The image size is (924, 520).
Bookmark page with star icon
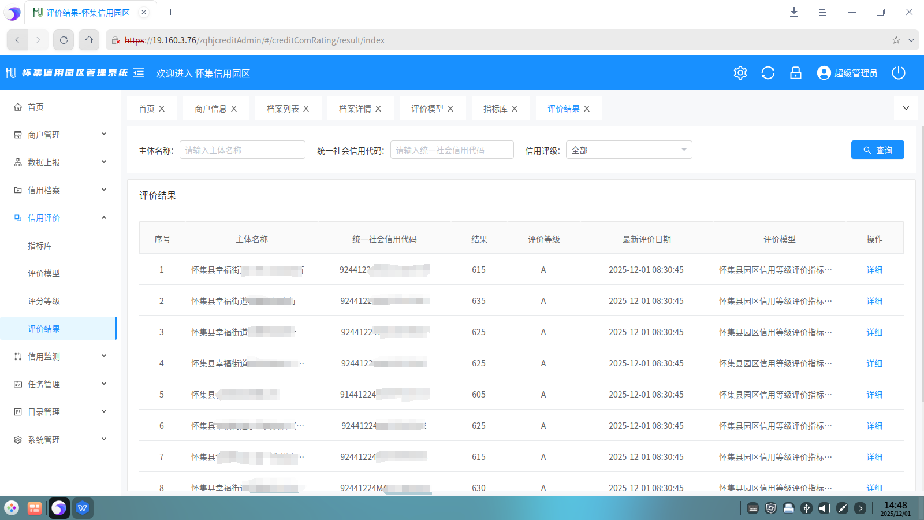tap(896, 40)
